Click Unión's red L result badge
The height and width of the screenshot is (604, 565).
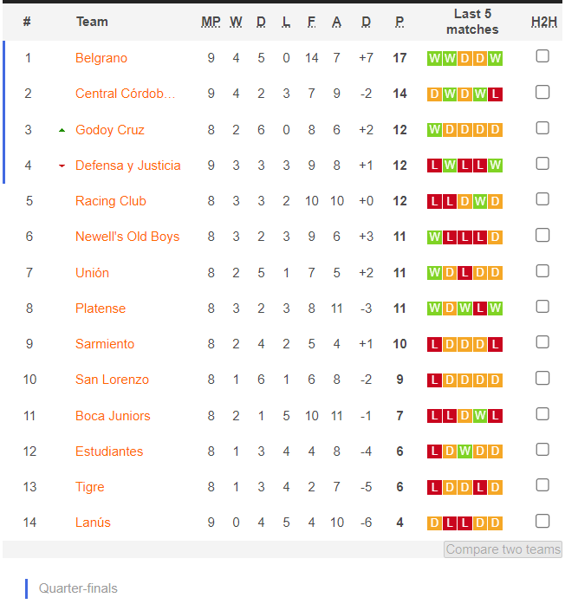point(464,273)
